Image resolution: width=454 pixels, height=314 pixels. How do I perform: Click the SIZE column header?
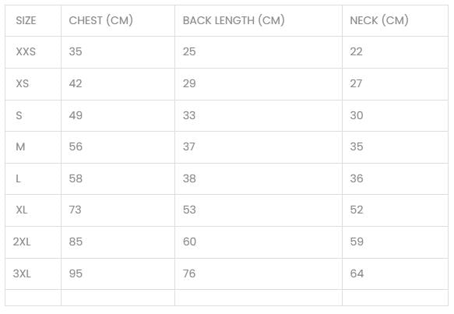(26, 20)
